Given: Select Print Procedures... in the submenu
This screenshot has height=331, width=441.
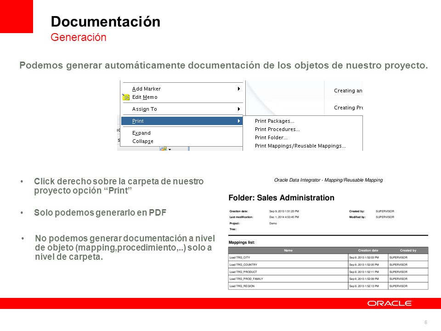Looking at the screenshot, I should pos(277,129).
